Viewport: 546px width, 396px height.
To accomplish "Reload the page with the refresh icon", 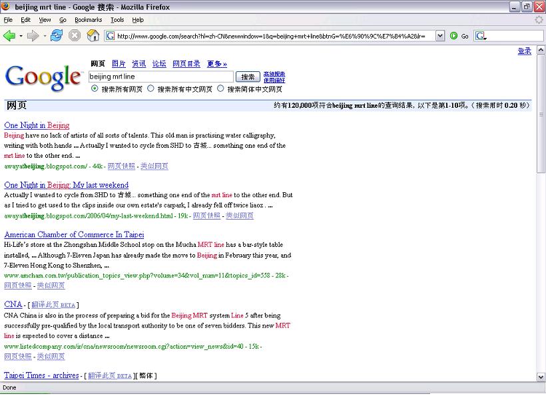I will [x=57, y=35].
